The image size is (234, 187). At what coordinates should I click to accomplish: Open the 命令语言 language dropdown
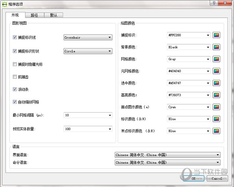pyautogui.click(x=167, y=162)
